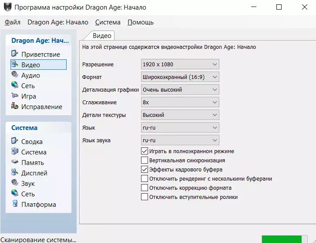
Task: Click the Система computer icon in sidebar
Action: point(15,151)
